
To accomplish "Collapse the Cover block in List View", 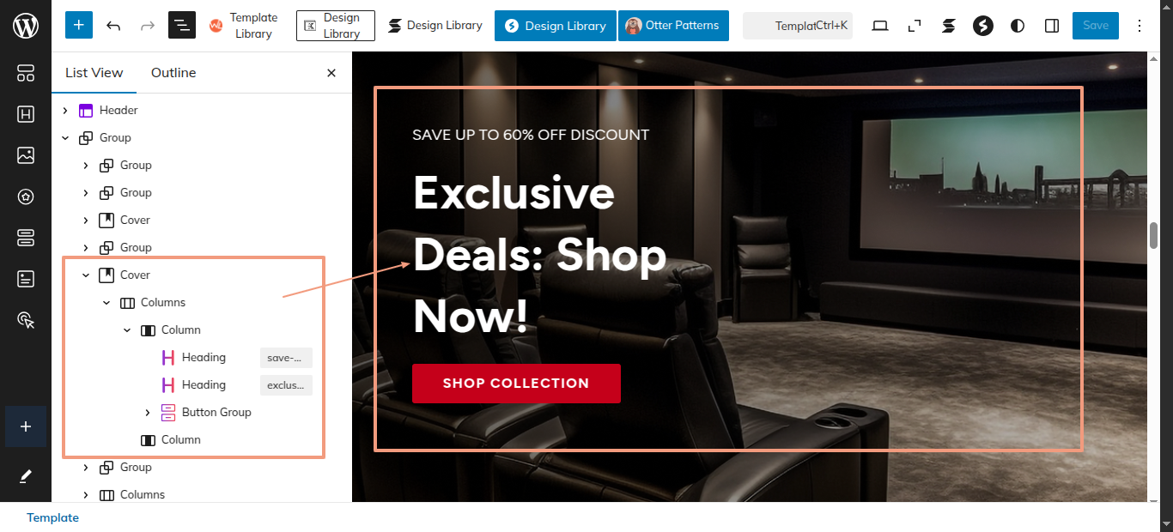I will point(86,275).
